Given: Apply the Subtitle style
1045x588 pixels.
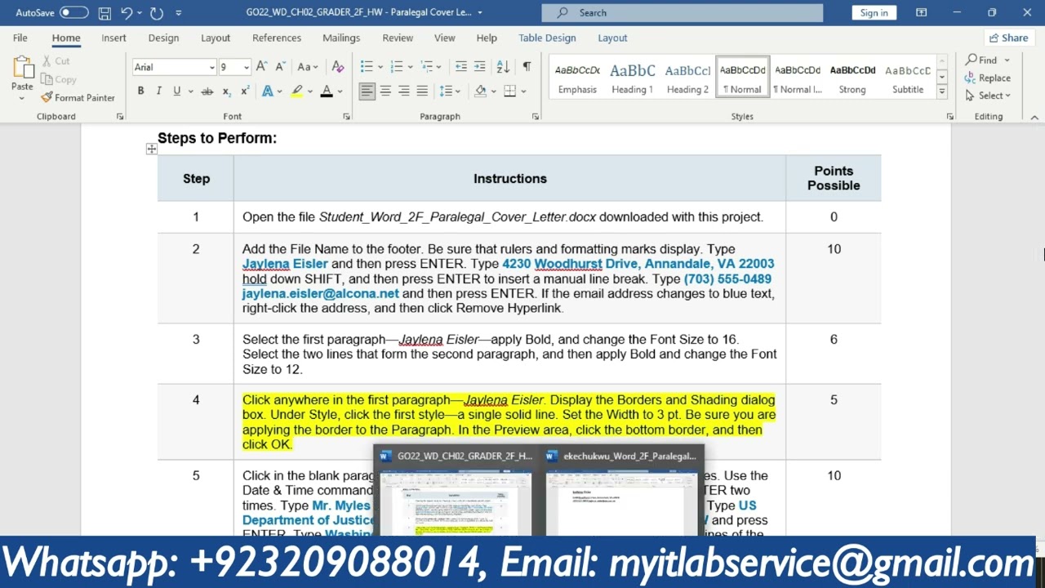Looking at the screenshot, I should coord(908,78).
